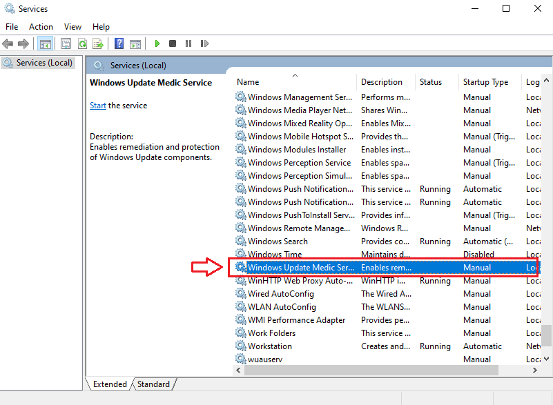Click the Pause Service toolbar icon
This screenshot has width=553, height=405.
coord(188,43)
